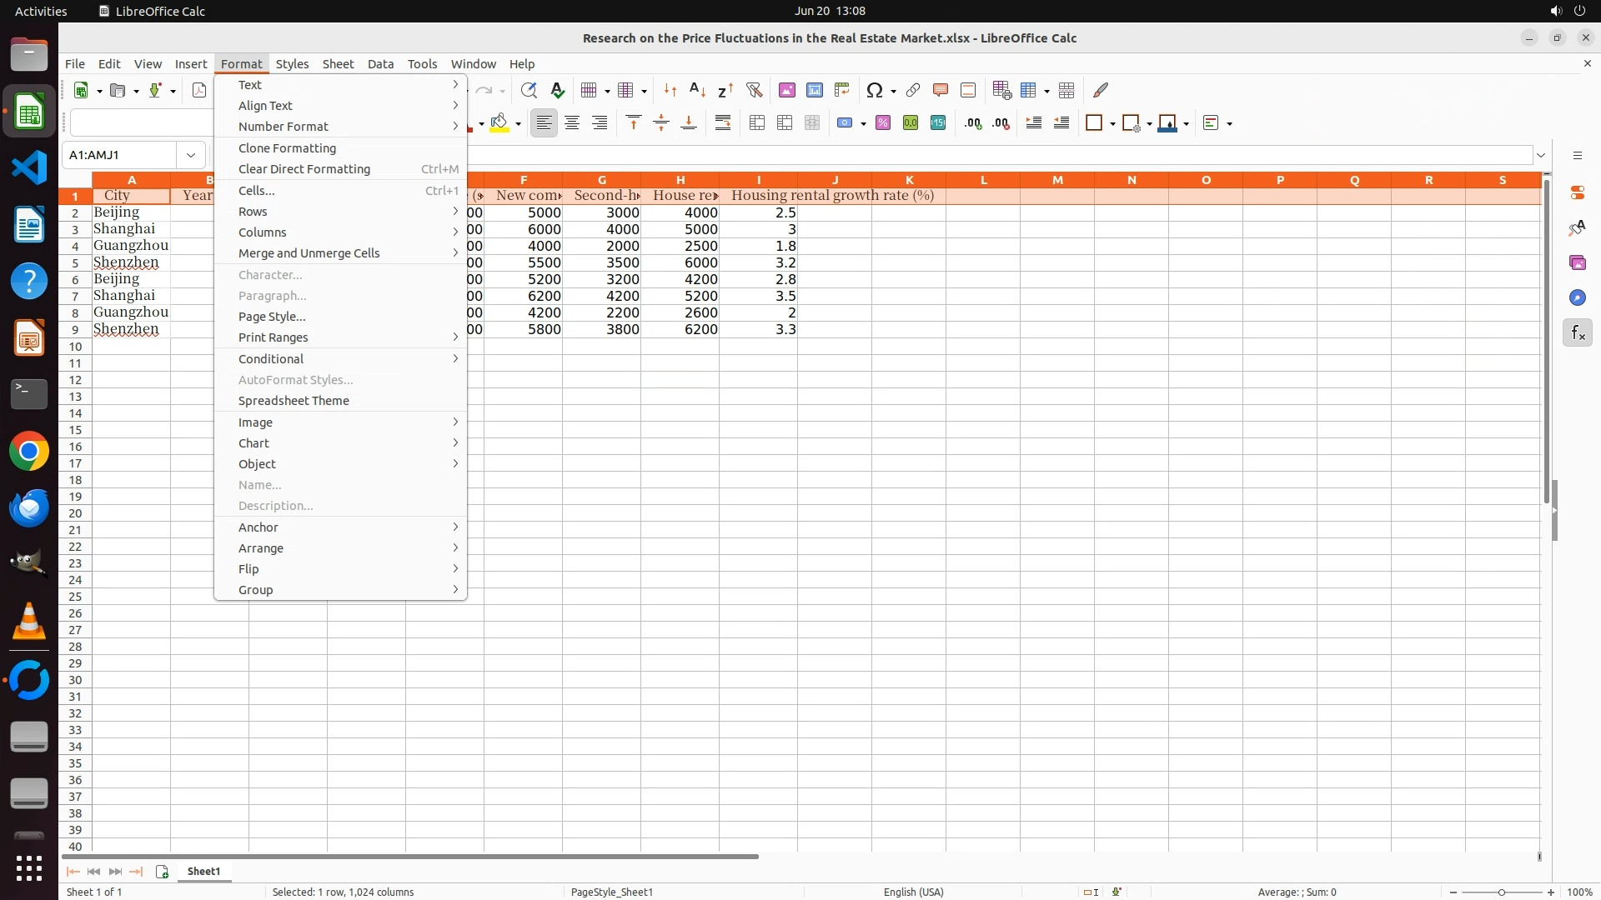The height and width of the screenshot is (900, 1601).
Task: Select Clear Direct Formatting entry
Action: point(304,169)
